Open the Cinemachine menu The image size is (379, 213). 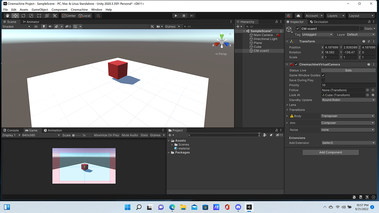79,10
